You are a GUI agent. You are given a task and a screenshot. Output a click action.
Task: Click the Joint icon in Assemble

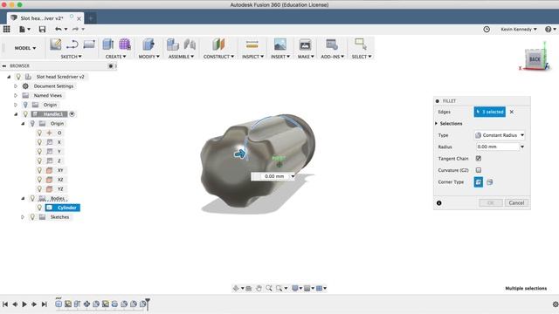(190, 44)
